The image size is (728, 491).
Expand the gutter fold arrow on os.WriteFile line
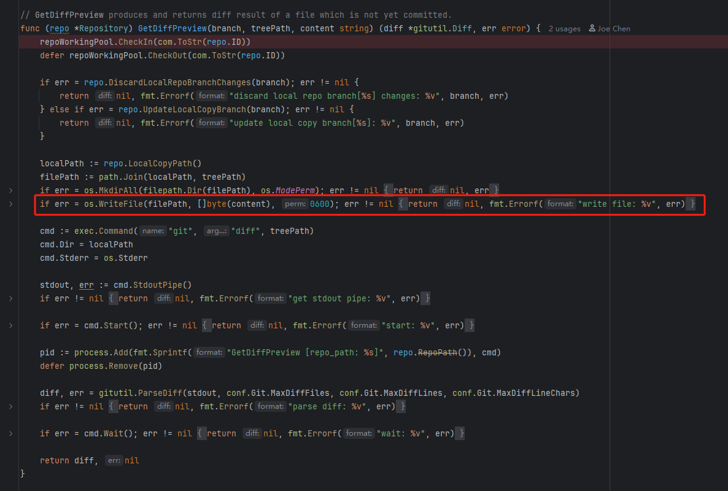coord(10,204)
